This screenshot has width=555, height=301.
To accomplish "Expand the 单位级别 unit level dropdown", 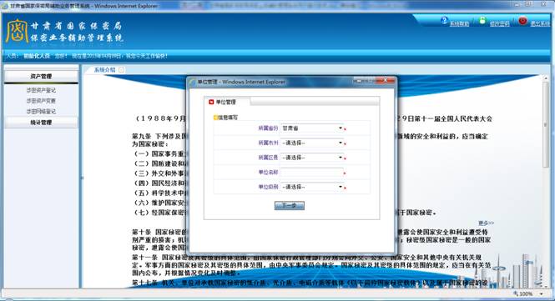I will click(312, 187).
